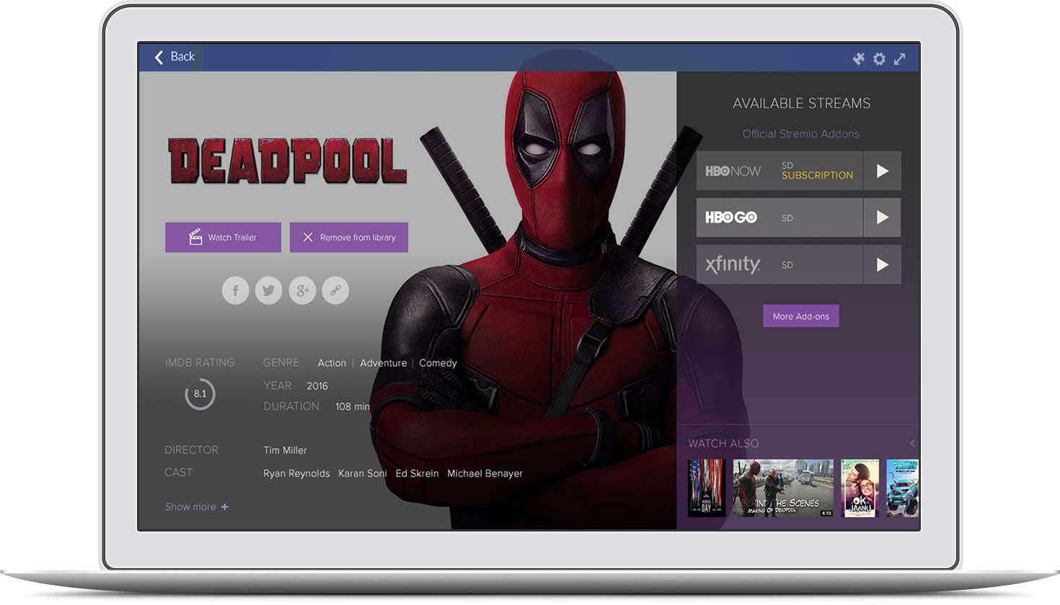Open settings with the gear icon

point(879,59)
